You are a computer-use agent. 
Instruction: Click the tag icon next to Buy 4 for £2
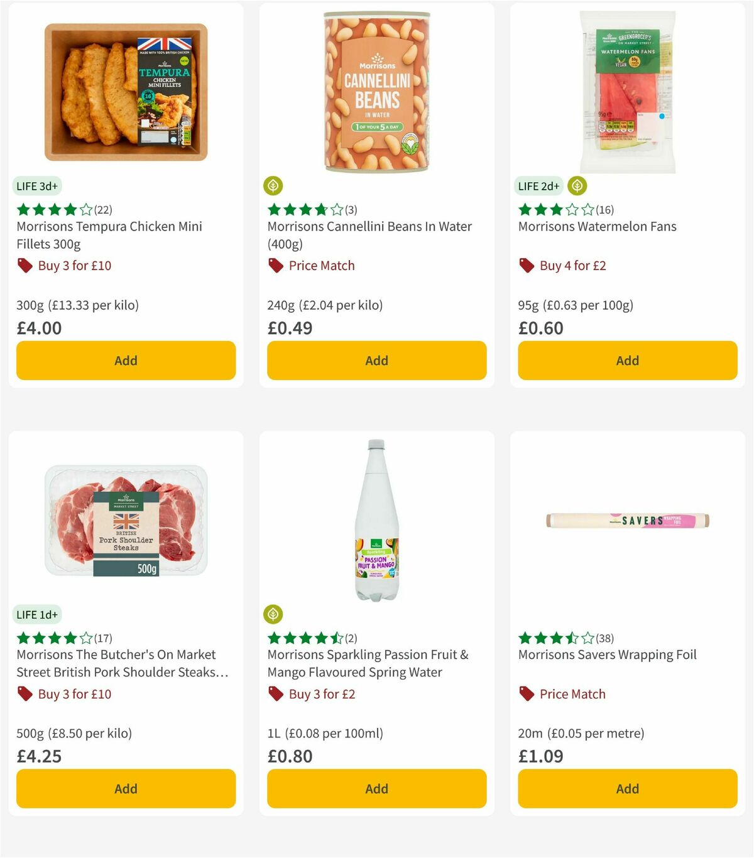pyautogui.click(x=527, y=266)
